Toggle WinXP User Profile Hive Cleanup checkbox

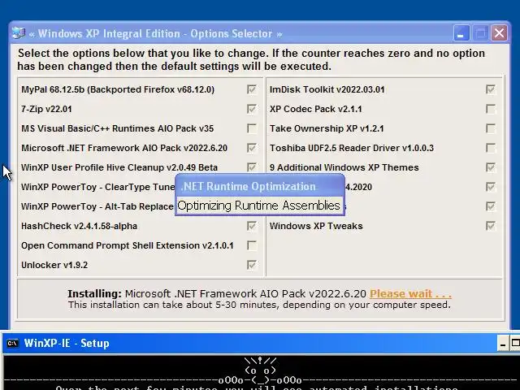tap(252, 167)
